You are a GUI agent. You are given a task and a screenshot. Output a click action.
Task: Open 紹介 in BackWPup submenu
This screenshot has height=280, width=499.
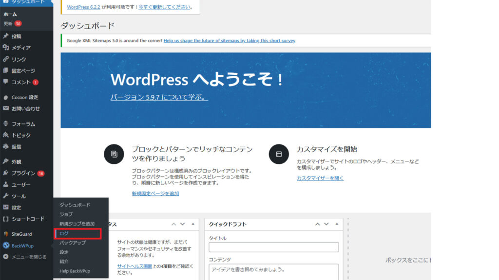(x=64, y=262)
